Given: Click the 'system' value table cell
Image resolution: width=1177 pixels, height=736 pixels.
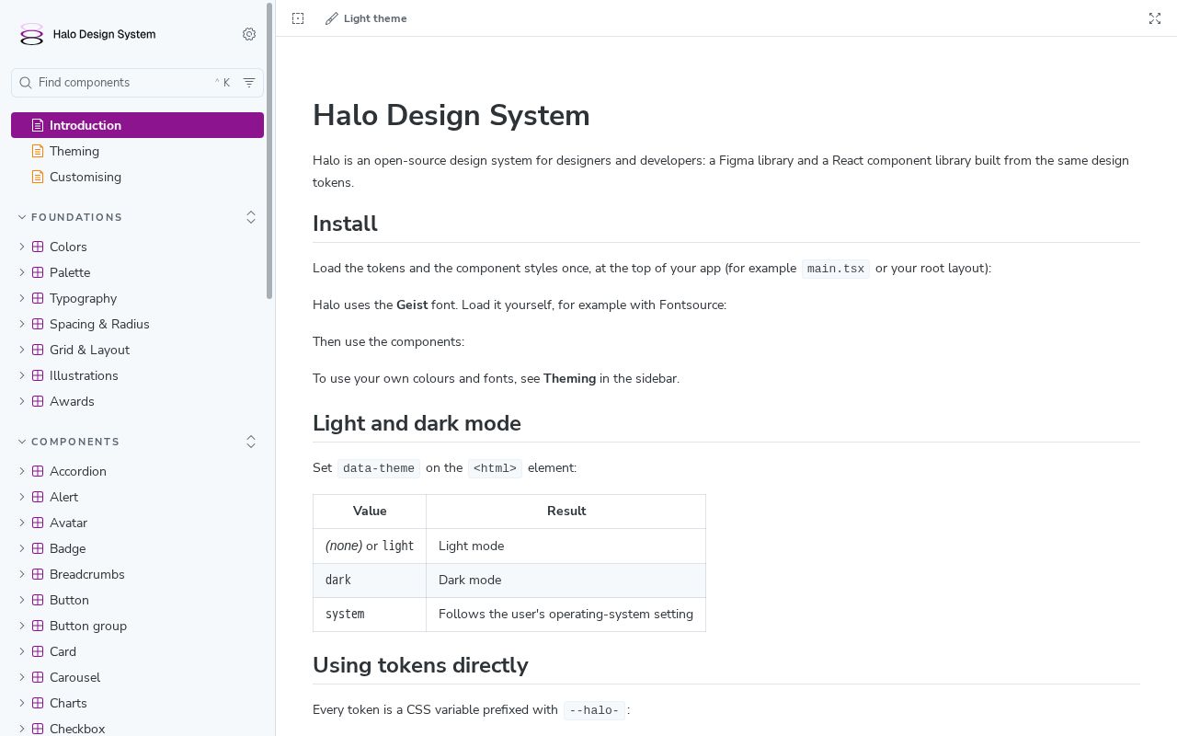Looking at the screenshot, I should coord(370,615).
